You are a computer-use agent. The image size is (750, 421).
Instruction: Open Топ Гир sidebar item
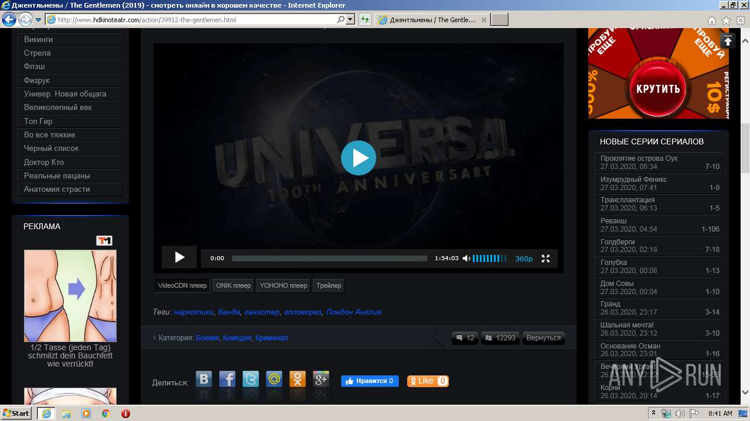point(70,121)
